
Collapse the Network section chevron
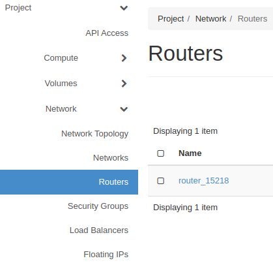[124, 109]
